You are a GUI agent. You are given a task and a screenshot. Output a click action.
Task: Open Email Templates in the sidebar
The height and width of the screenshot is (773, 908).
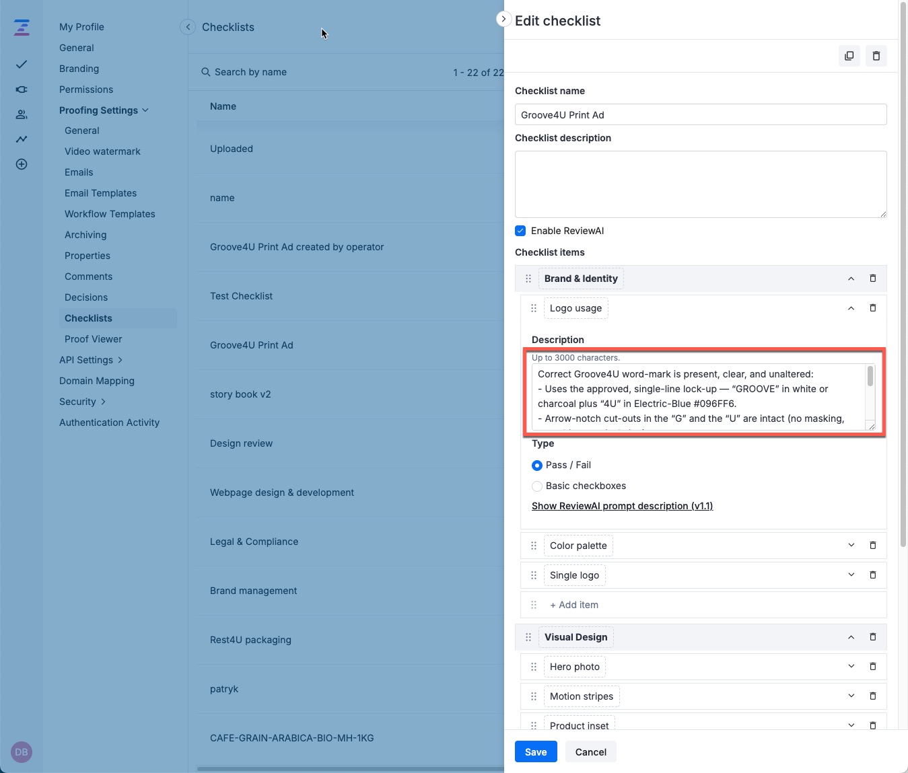(x=100, y=193)
